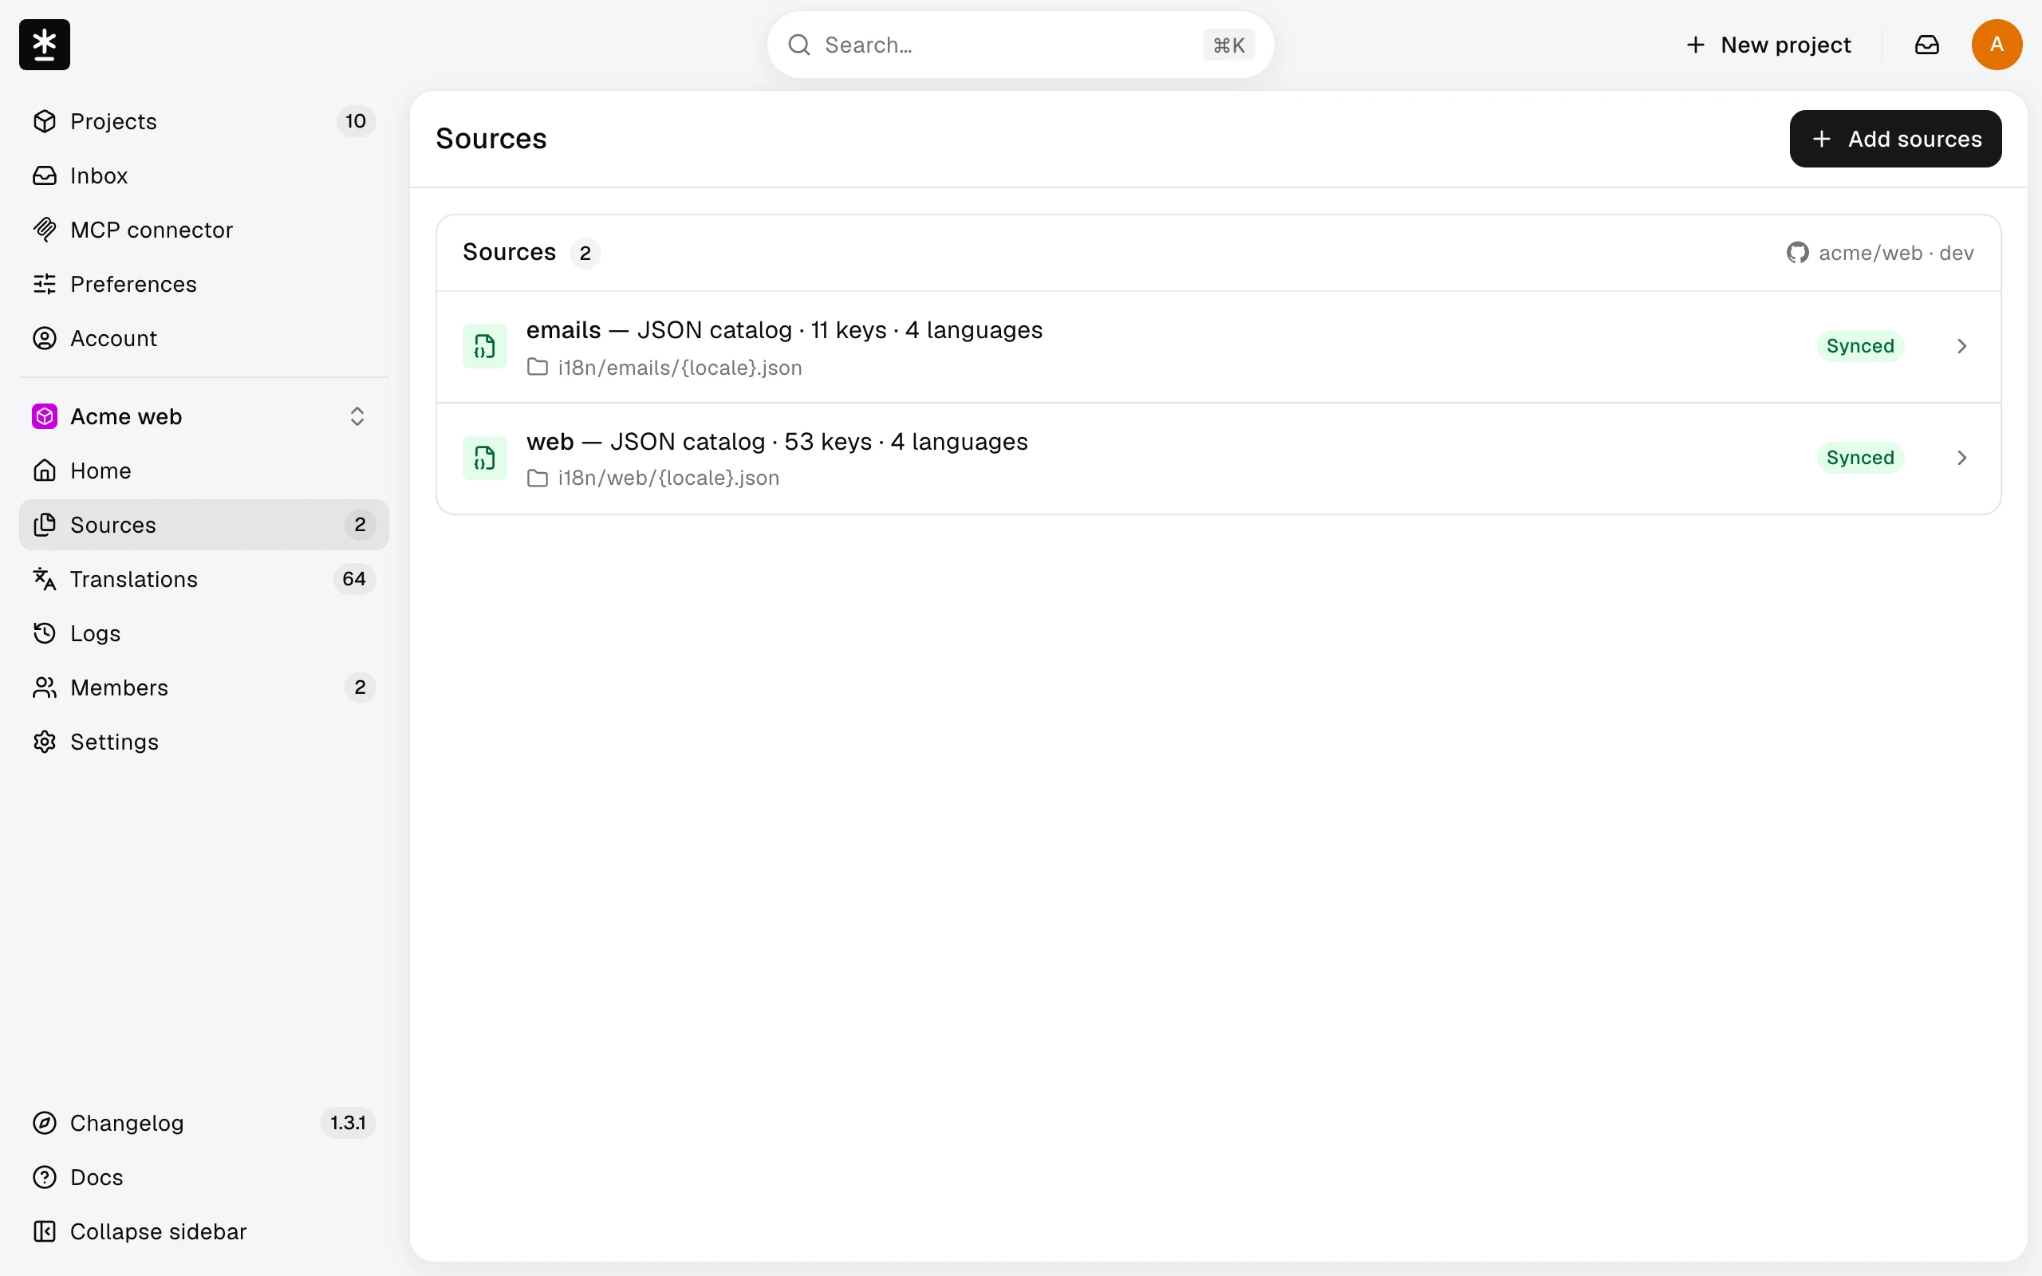Open the Members page
2042x1276 pixels.
click(x=203, y=687)
